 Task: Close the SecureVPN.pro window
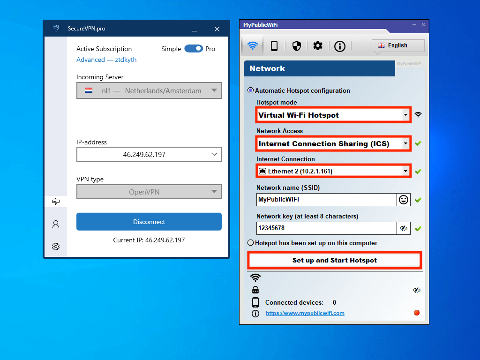[x=217, y=29]
